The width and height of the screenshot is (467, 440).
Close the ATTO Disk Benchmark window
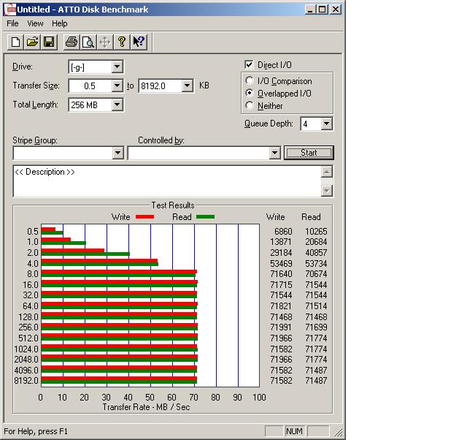tap(336, 10)
